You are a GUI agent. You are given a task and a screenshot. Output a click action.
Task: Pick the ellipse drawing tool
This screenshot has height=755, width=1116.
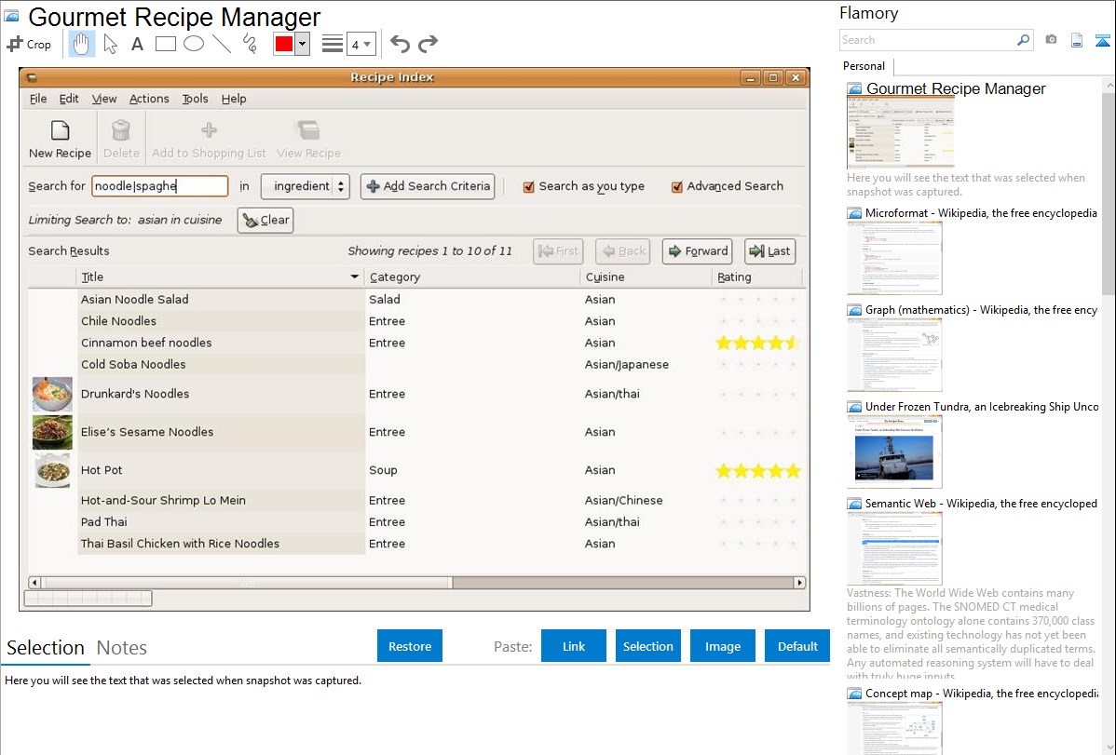194,44
